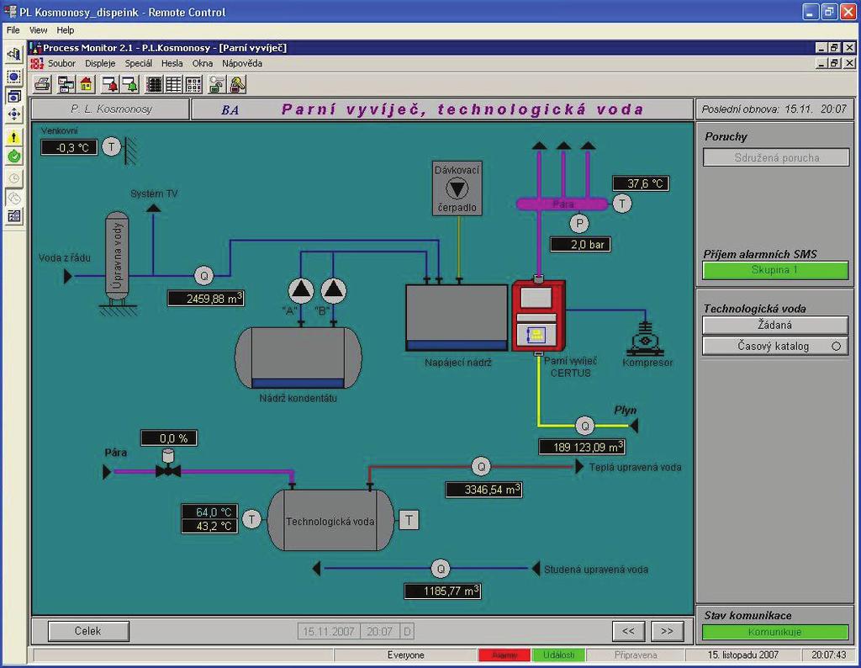Click the yellow warning arrow sidebar icon
This screenshot has height=668, width=861.
click(14, 137)
